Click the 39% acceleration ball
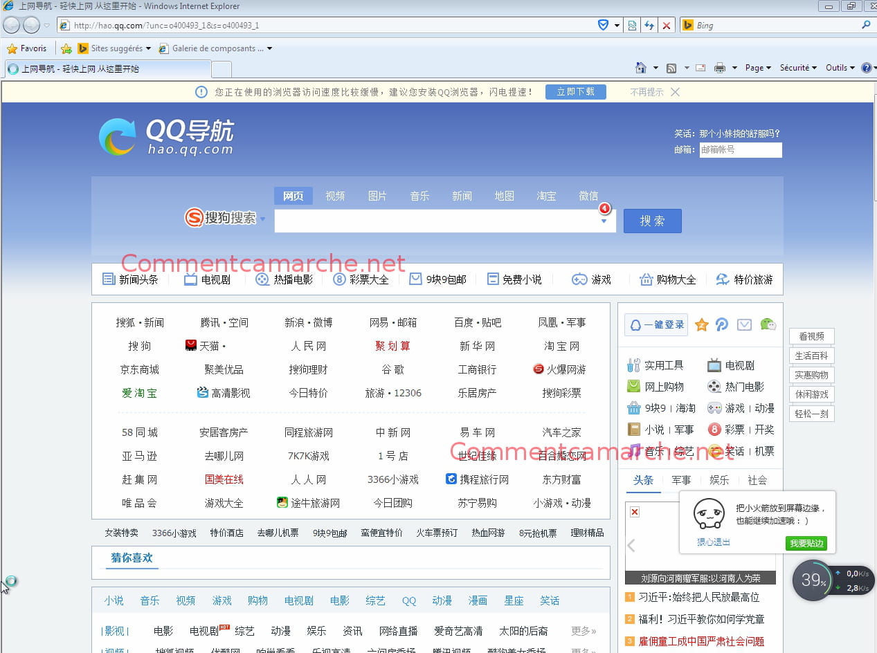Screen dimensions: 877x653 click(812, 580)
